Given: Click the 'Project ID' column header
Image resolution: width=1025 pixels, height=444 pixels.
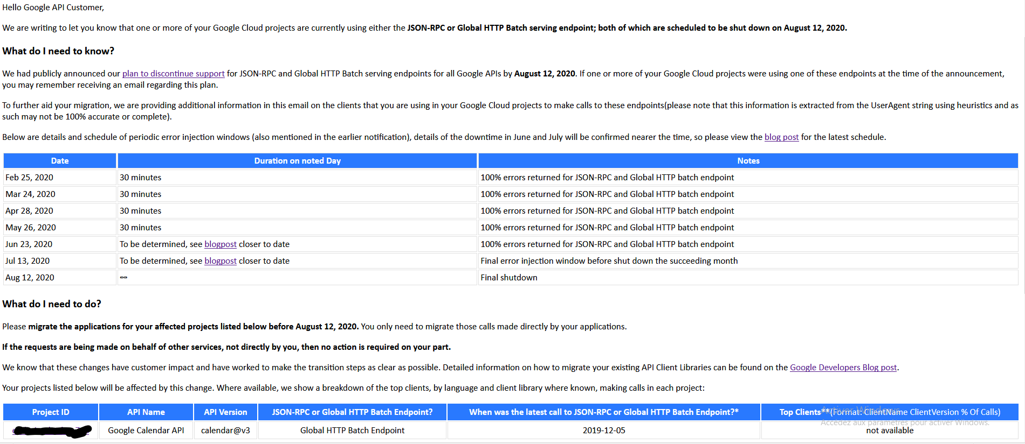Looking at the screenshot, I should [x=51, y=412].
